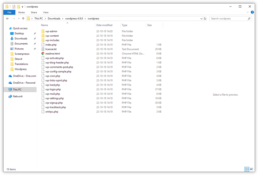
Task: Select the license.txt document icon
Action: coord(43,49)
